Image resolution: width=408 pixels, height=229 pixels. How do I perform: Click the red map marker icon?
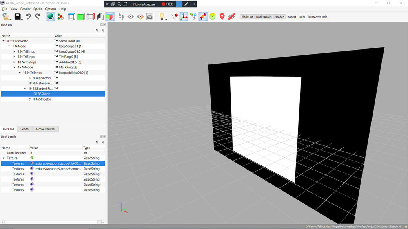point(222,17)
